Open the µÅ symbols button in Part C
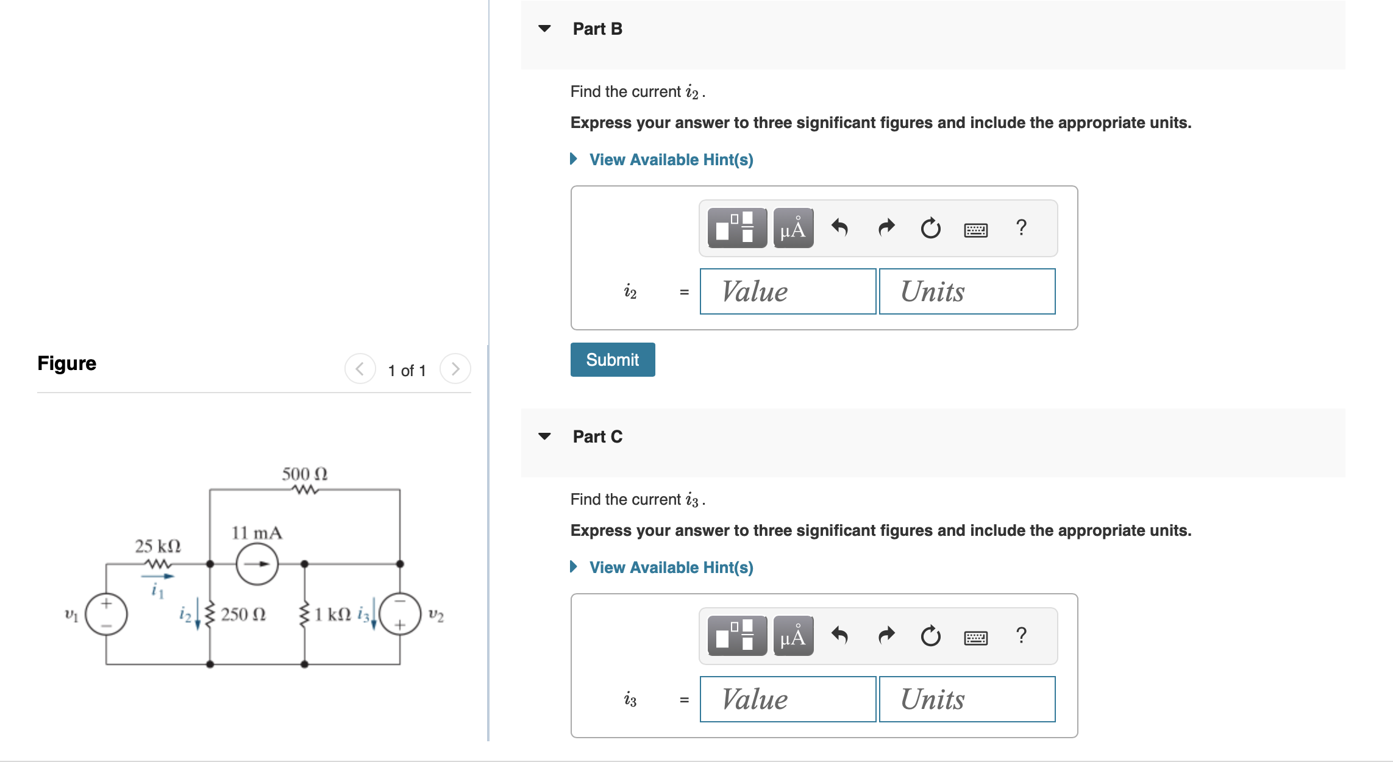1393x762 pixels. point(793,636)
